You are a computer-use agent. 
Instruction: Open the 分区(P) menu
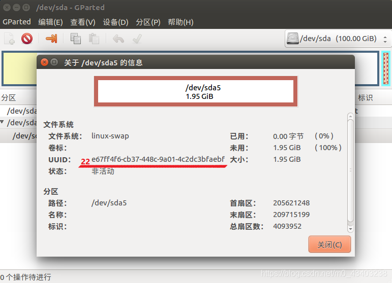[148, 22]
